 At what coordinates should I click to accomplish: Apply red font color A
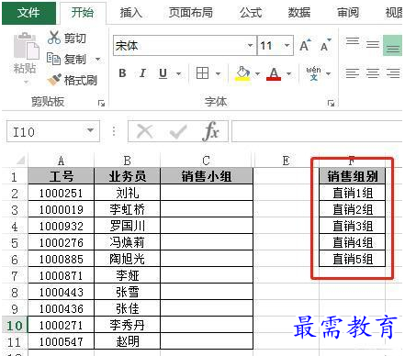pos(274,73)
